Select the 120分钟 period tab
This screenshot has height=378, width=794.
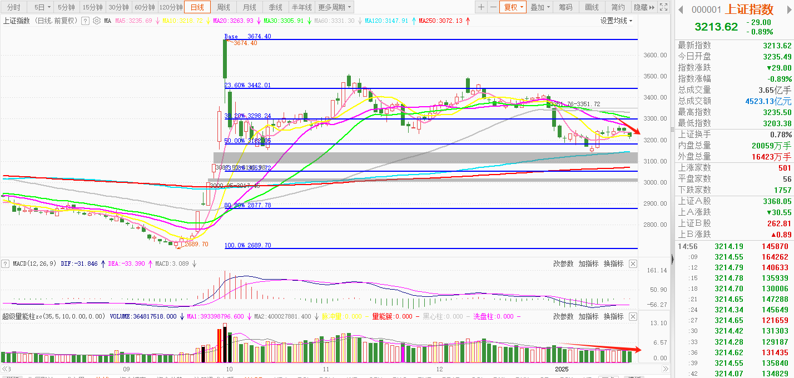(x=171, y=7)
